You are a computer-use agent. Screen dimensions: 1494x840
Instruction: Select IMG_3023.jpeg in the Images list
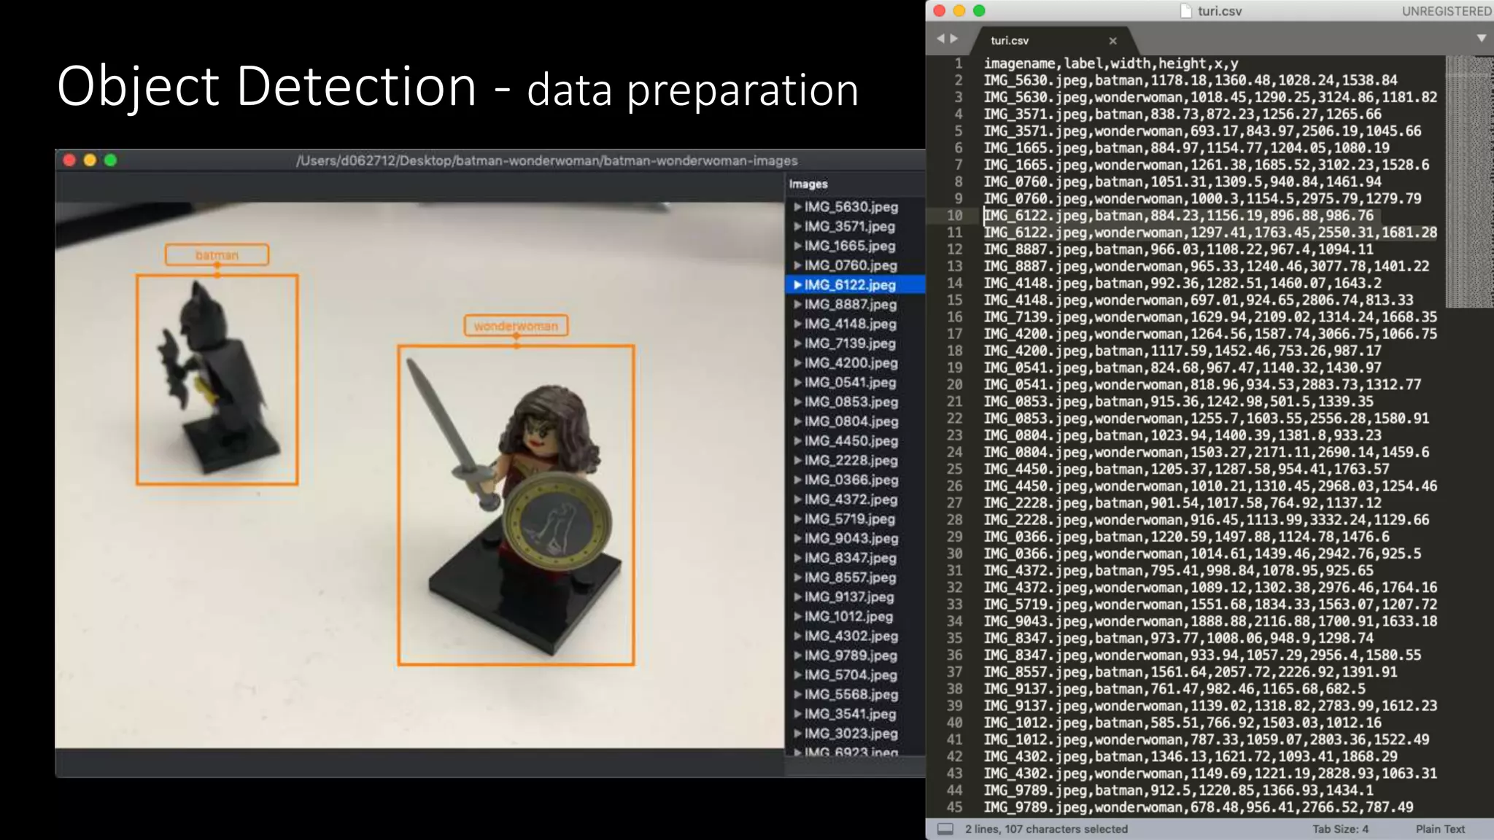coord(851,734)
